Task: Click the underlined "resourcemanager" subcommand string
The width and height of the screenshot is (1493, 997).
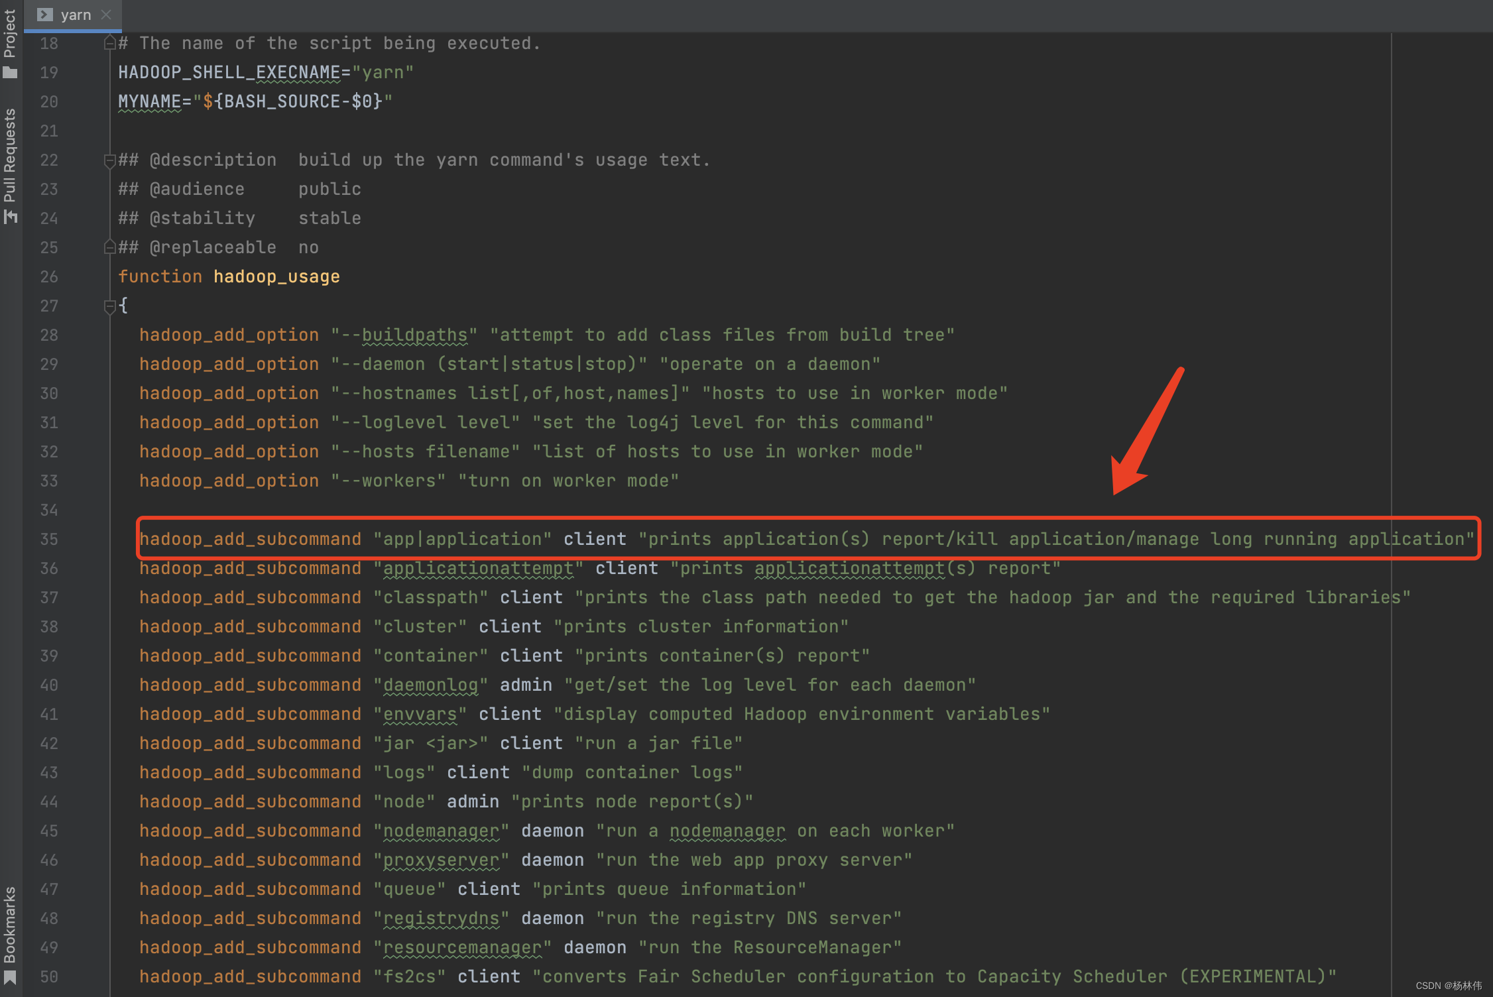Action: point(462,948)
